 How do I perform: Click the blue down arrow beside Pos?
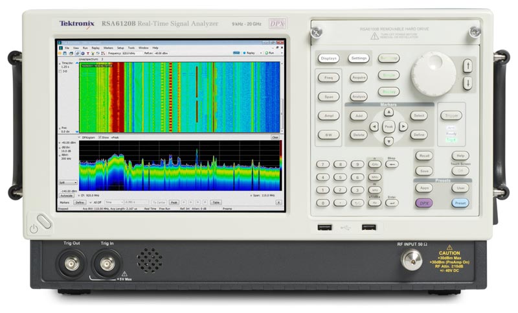(77, 132)
